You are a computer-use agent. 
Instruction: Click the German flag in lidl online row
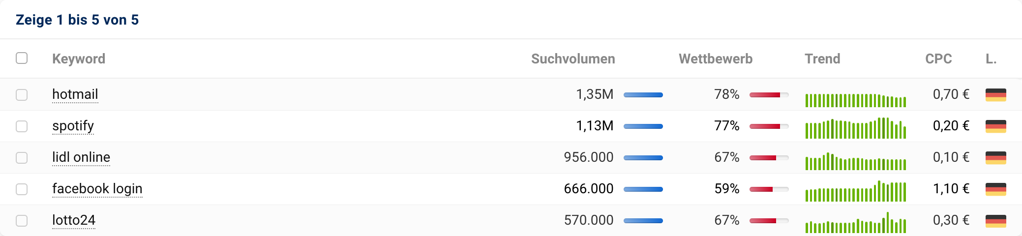[995, 158]
